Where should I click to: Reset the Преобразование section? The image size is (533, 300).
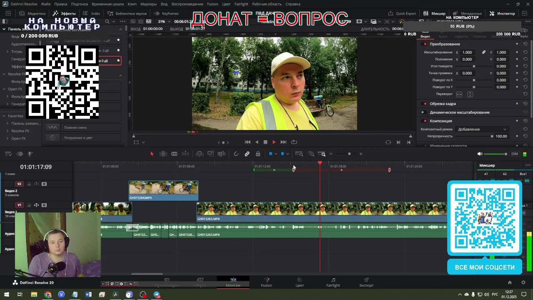(x=526, y=44)
